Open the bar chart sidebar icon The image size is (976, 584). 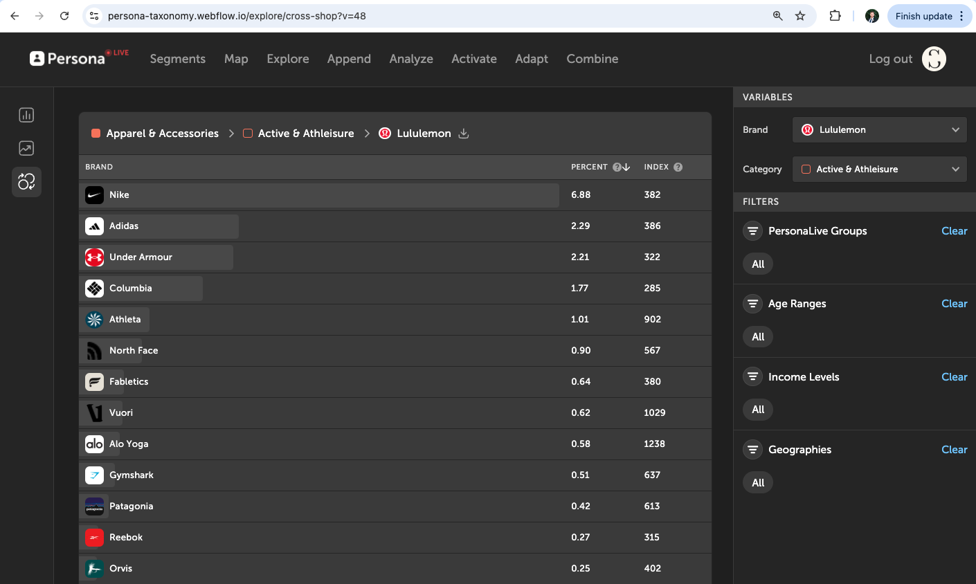tap(26, 115)
